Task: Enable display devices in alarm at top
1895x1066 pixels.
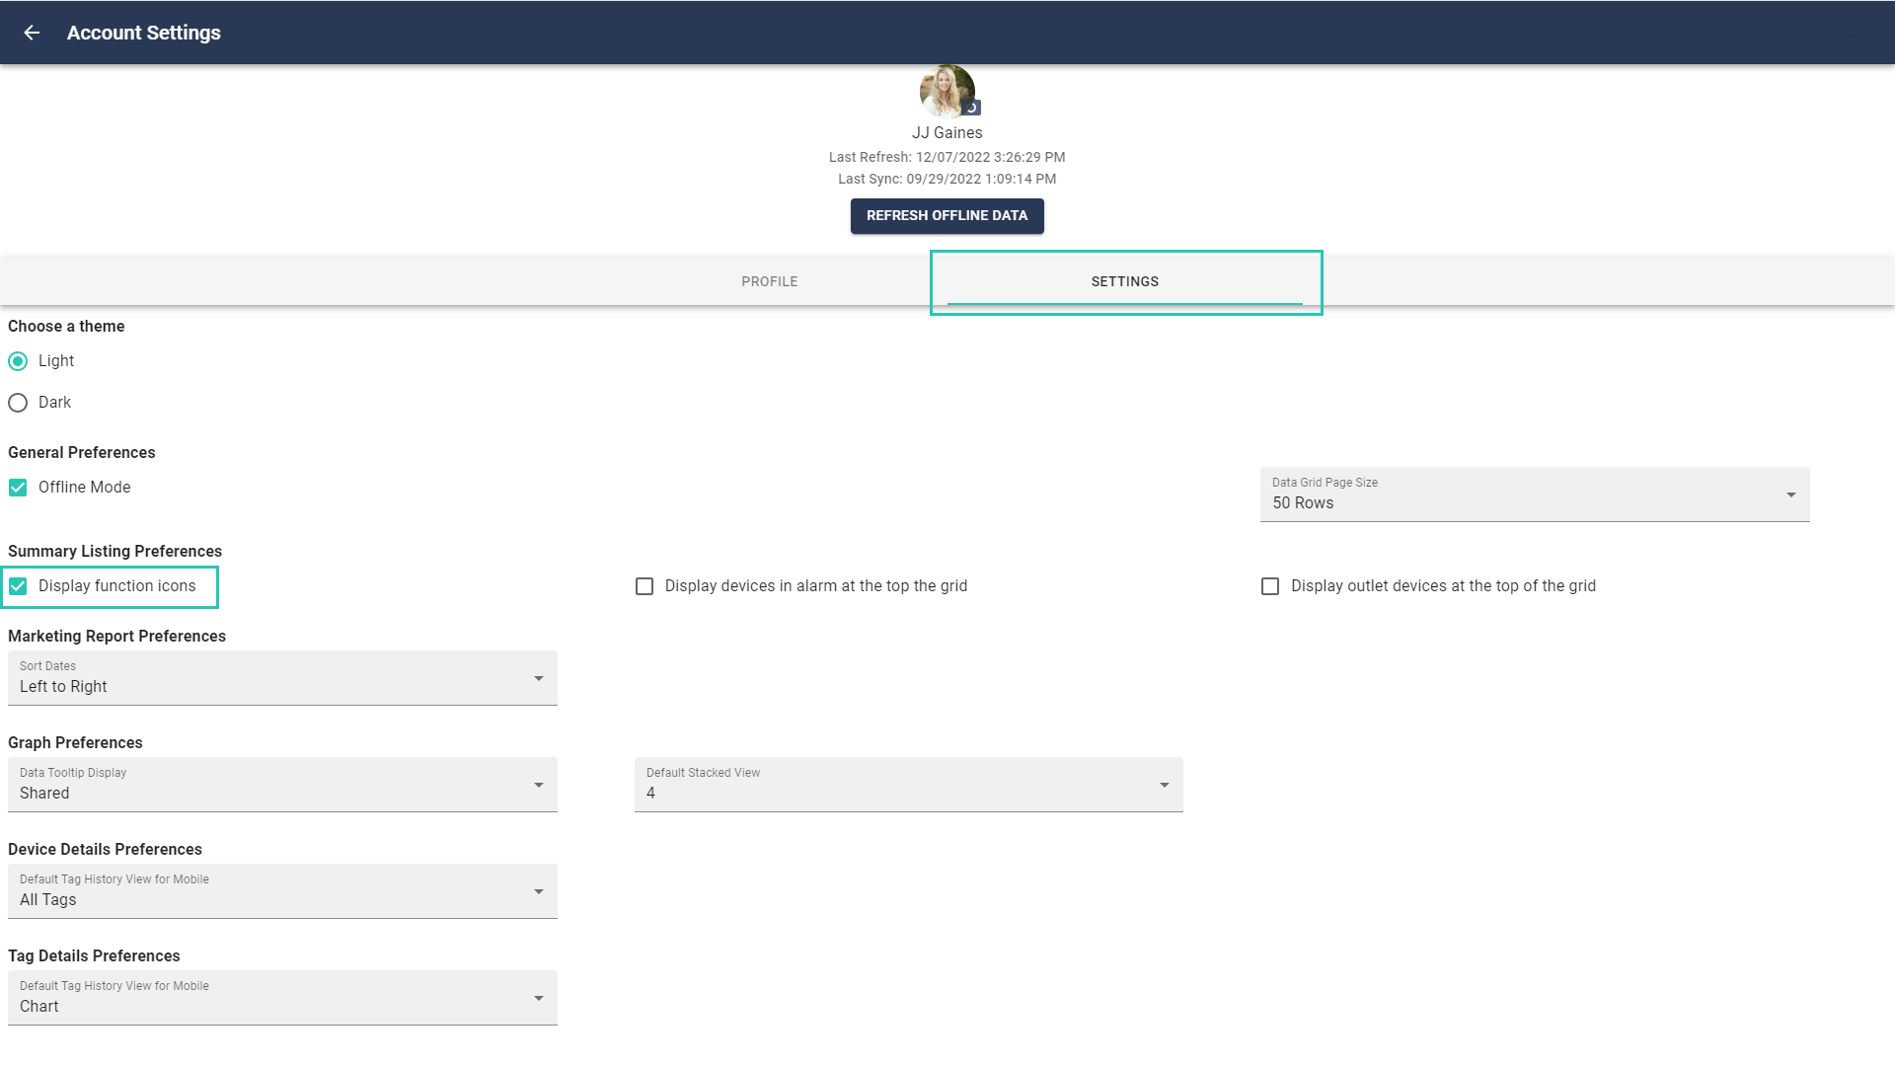Action: click(x=644, y=586)
